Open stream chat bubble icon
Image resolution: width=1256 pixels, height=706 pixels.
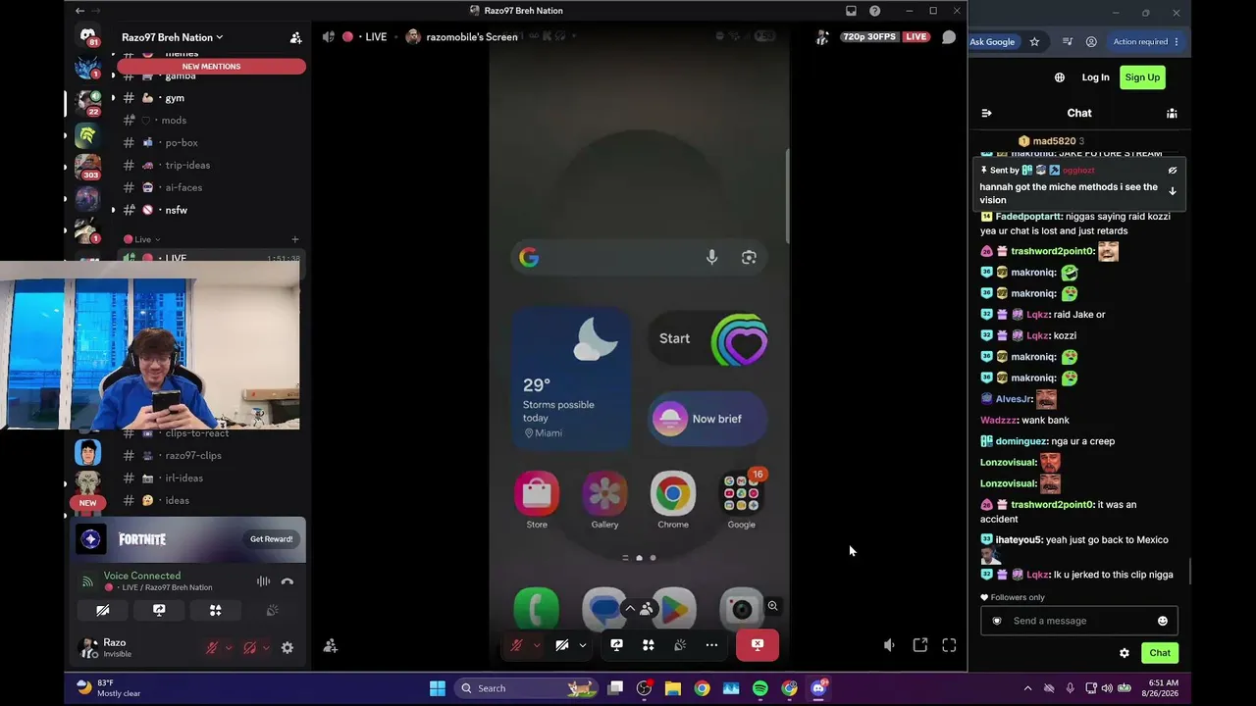(x=949, y=37)
